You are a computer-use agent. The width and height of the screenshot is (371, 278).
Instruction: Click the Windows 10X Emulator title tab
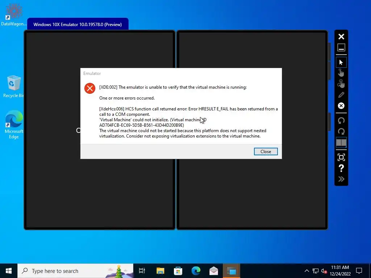coord(78,24)
